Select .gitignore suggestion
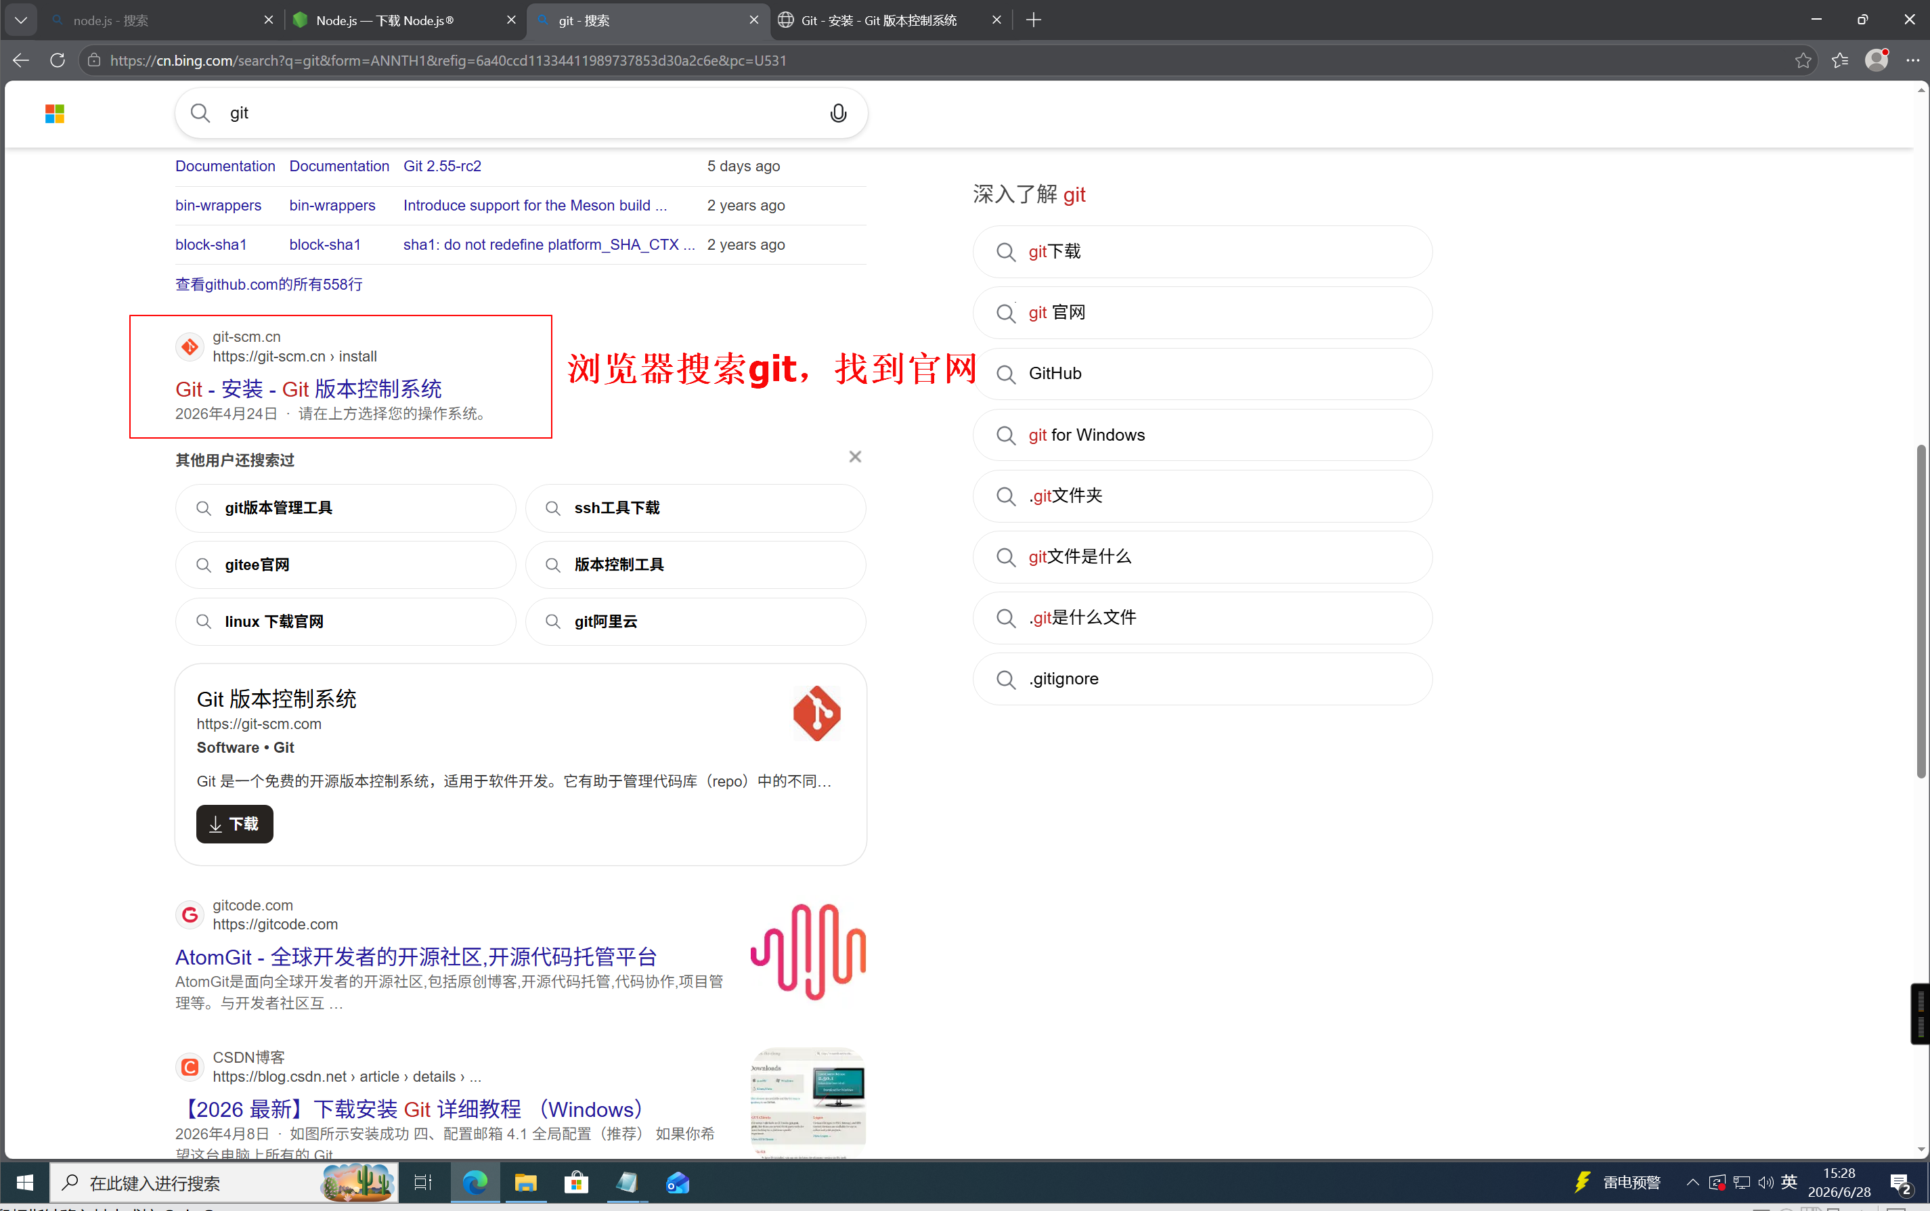 click(x=1202, y=679)
